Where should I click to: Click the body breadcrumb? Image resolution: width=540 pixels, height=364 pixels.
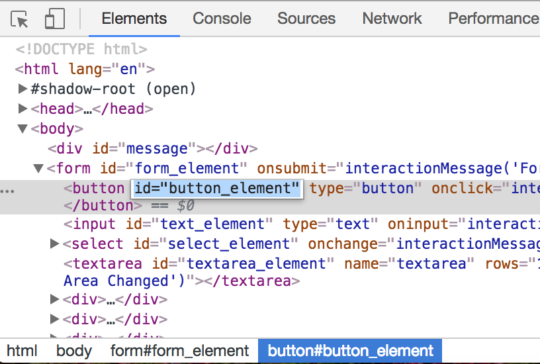(x=73, y=351)
